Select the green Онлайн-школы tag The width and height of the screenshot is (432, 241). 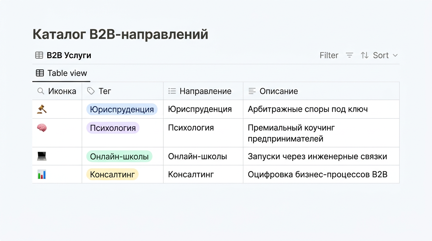(x=119, y=156)
